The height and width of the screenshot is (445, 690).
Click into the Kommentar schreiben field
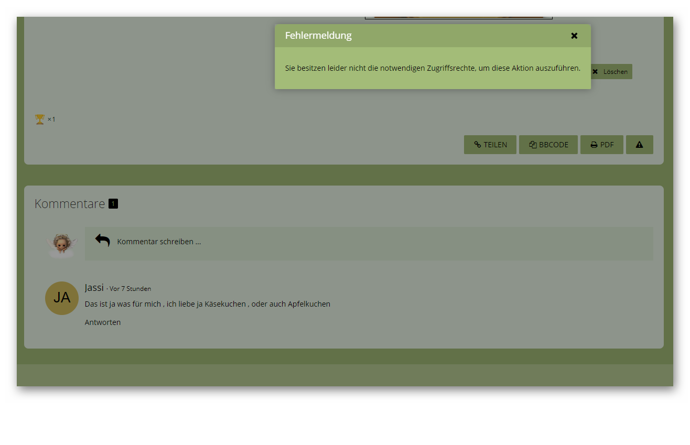click(x=367, y=242)
